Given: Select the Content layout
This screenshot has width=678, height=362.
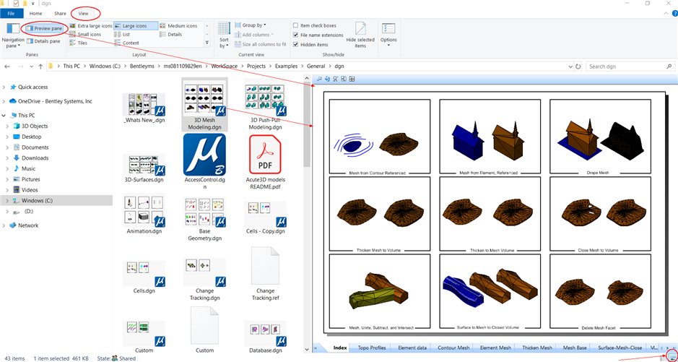Looking at the screenshot, I should (126, 43).
